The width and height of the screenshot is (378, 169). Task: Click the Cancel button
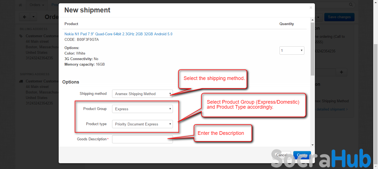[281, 155]
